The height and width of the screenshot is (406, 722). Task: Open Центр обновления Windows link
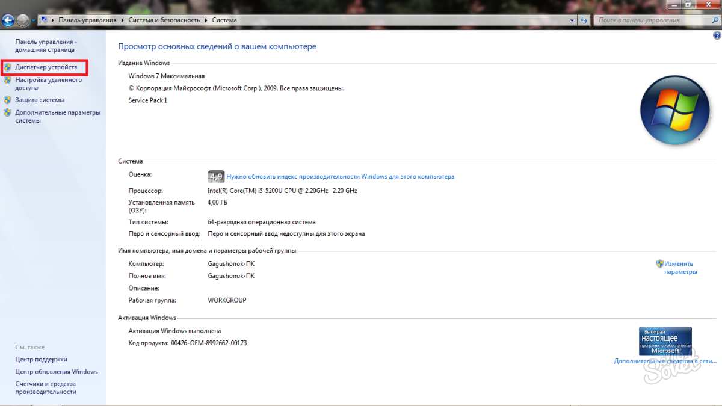click(56, 372)
